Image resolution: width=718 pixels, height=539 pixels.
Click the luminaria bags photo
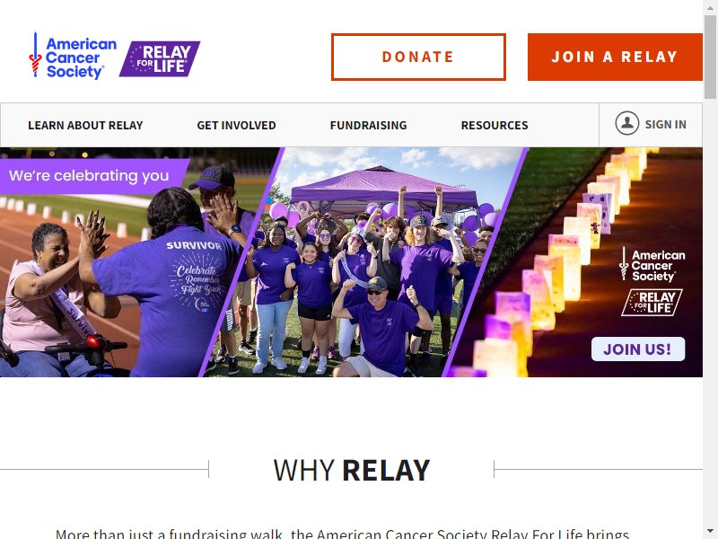(577, 262)
